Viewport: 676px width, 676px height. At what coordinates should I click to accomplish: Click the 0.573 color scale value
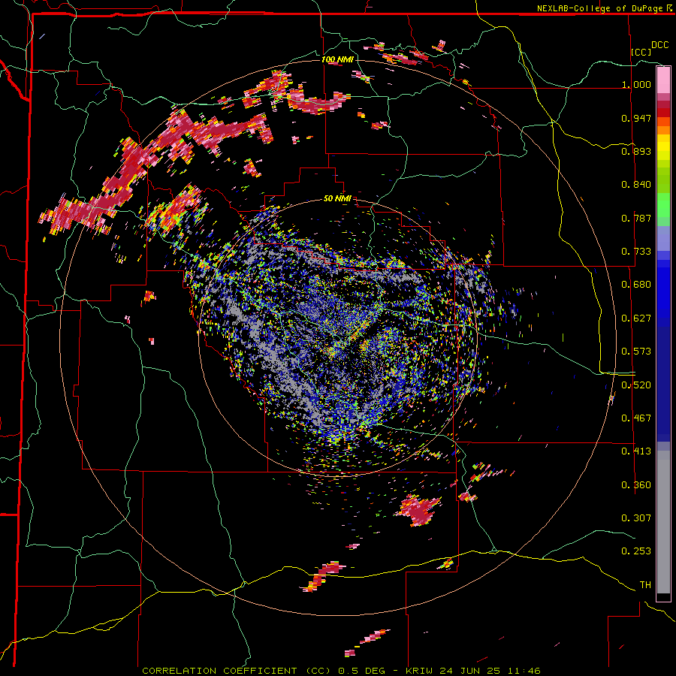(636, 352)
